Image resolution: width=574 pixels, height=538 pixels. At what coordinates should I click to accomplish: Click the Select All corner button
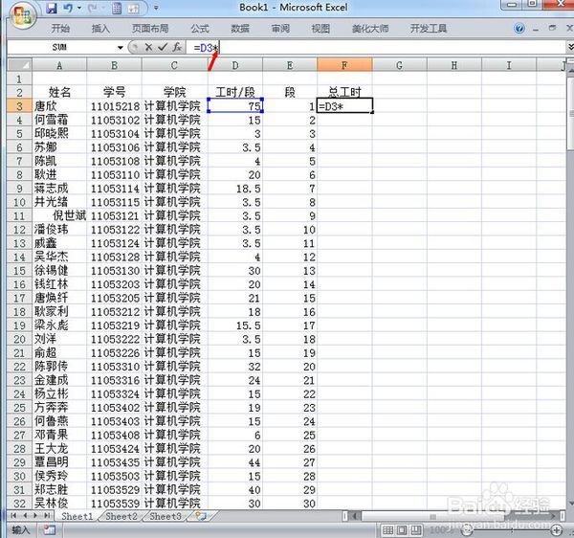pyautogui.click(x=20, y=65)
